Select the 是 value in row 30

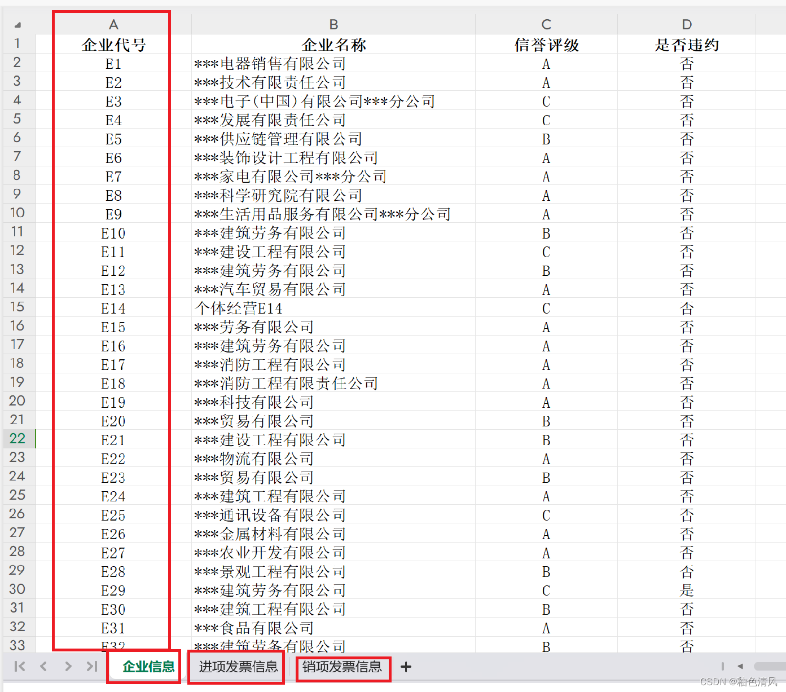[x=687, y=590]
